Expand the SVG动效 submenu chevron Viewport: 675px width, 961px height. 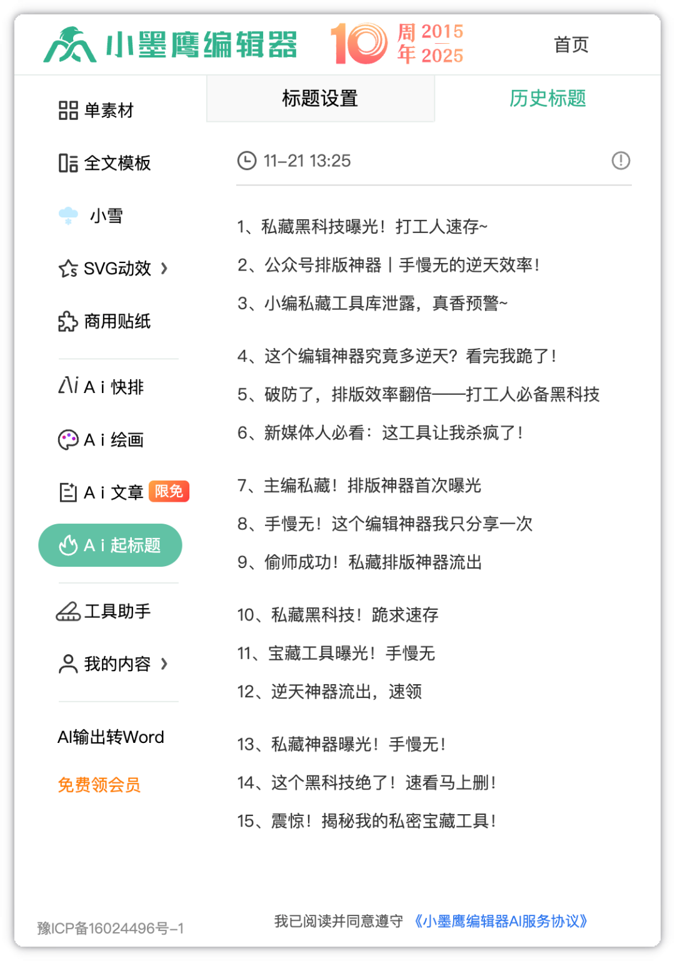[164, 269]
